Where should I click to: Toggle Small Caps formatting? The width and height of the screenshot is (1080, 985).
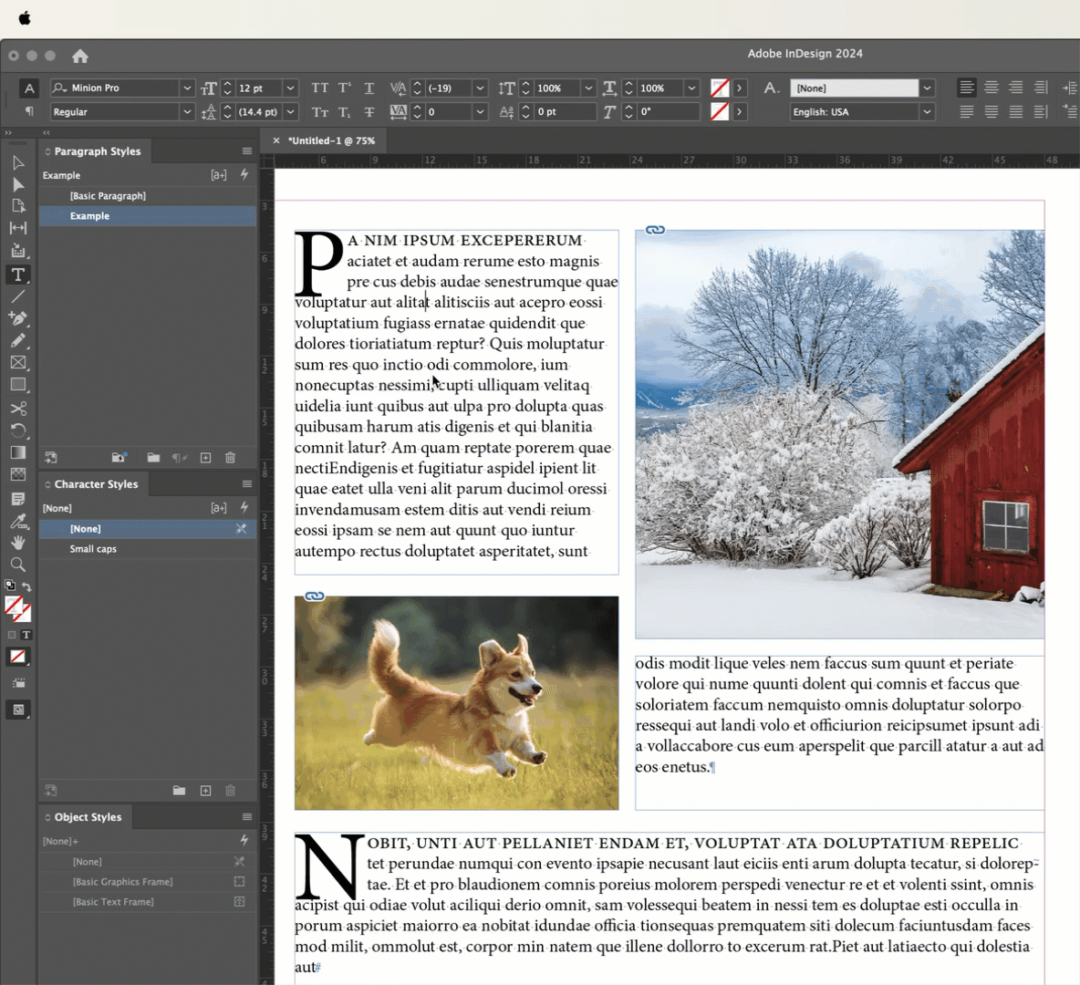click(319, 111)
